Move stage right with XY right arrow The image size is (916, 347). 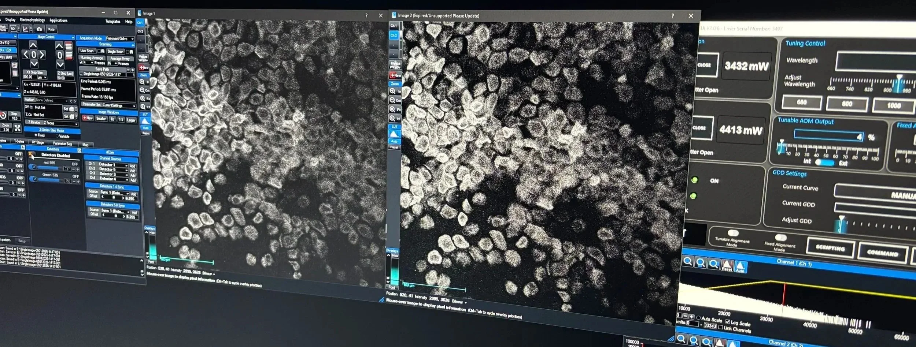coord(42,55)
